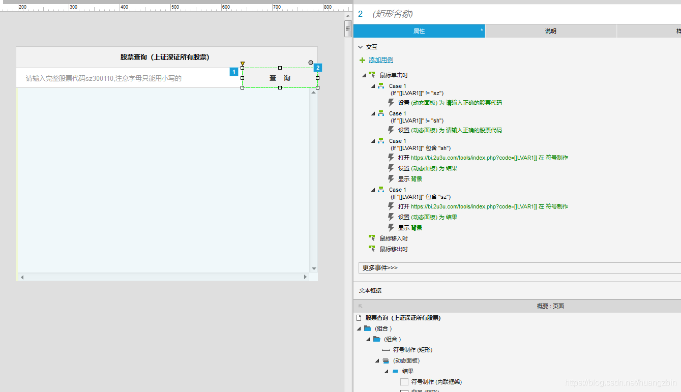This screenshot has width=681, height=392.
Task: Collapse the 鼠标单击时 event tree arrow
Action: (364, 75)
